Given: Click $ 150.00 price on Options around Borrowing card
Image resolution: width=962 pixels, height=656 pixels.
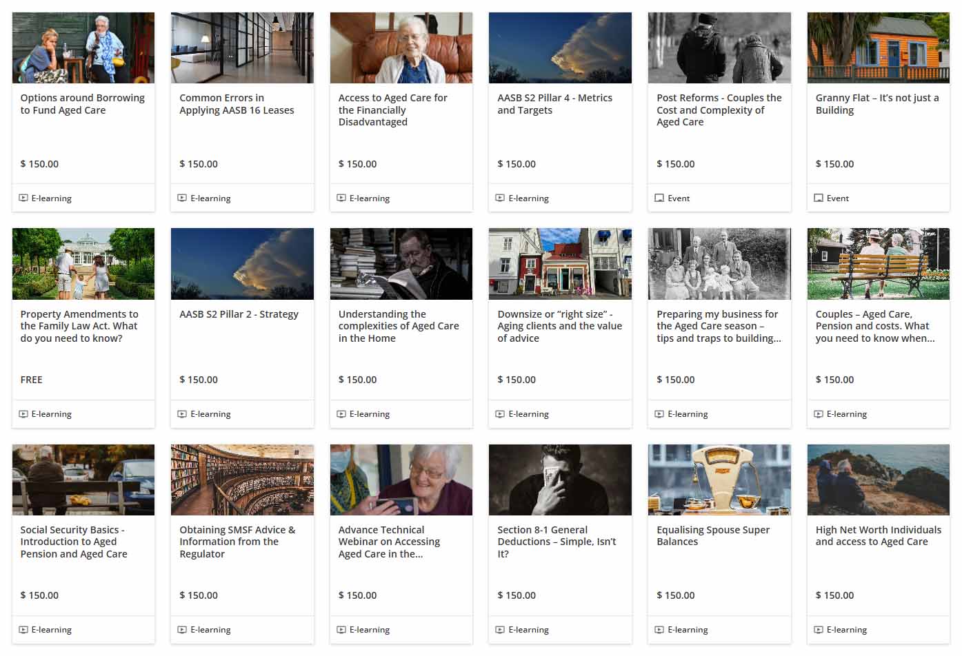Looking at the screenshot, I should [39, 164].
